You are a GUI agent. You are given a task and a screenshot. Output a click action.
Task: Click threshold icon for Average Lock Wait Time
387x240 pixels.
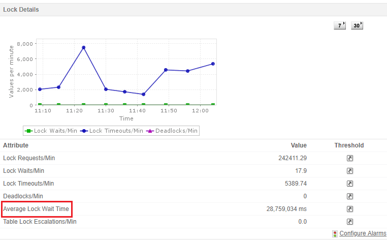349,209
